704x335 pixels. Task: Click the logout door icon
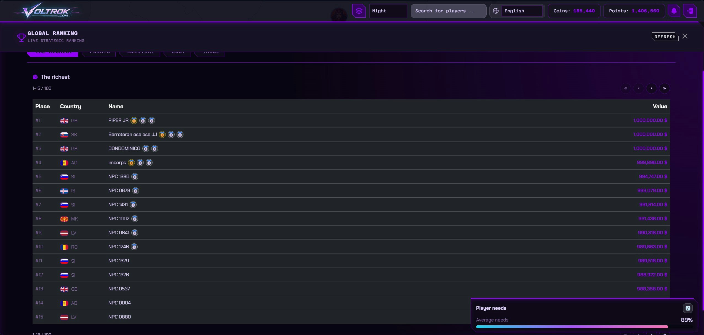(x=690, y=11)
